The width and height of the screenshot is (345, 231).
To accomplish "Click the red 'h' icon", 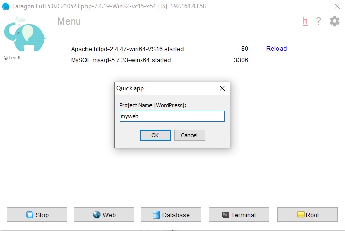I will 305,21.
